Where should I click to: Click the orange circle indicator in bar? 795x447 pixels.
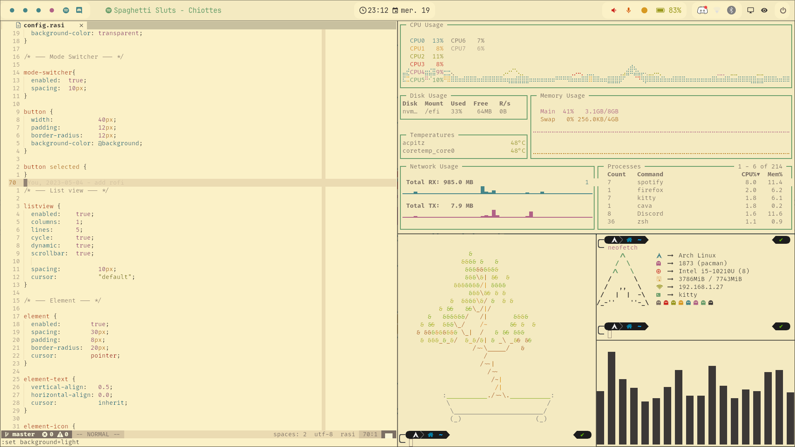644,10
